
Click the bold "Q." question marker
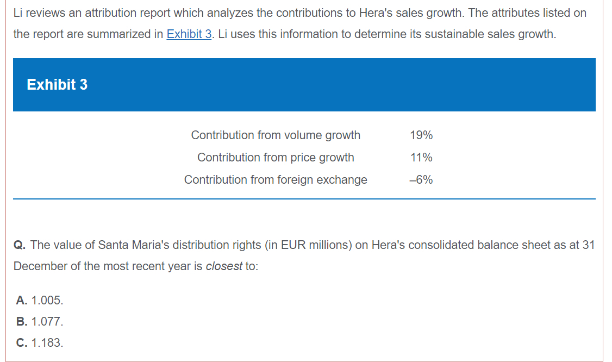(20, 245)
